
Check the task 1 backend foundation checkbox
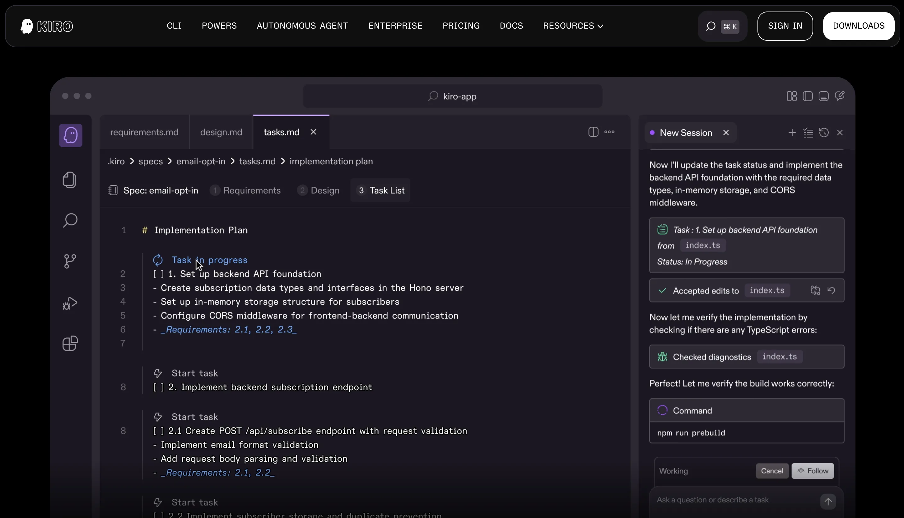[x=158, y=274]
